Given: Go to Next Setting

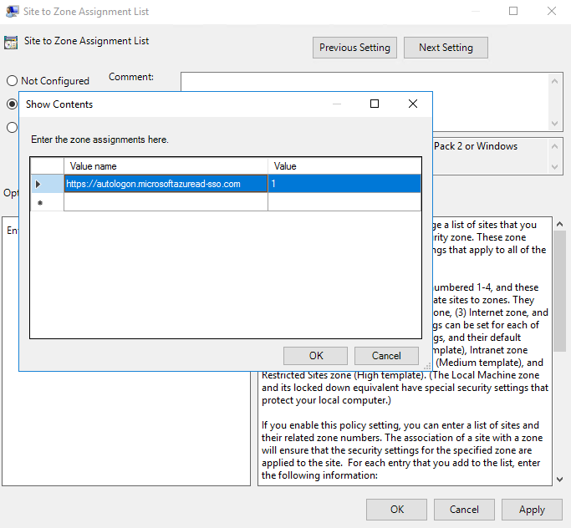Looking at the screenshot, I should (446, 48).
